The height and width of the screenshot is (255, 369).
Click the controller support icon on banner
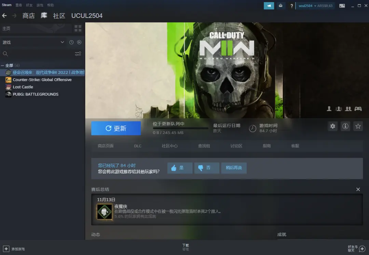tap(358, 109)
